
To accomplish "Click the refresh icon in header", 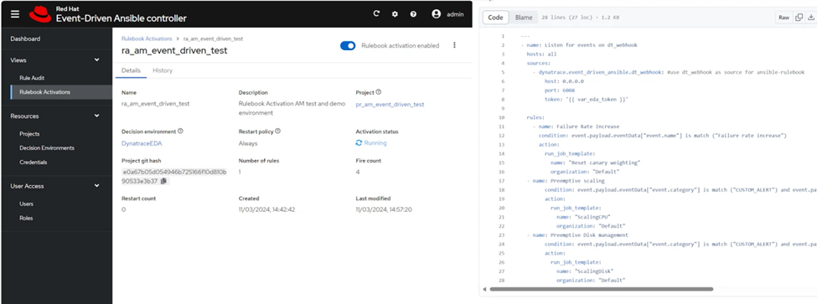I will tap(376, 14).
